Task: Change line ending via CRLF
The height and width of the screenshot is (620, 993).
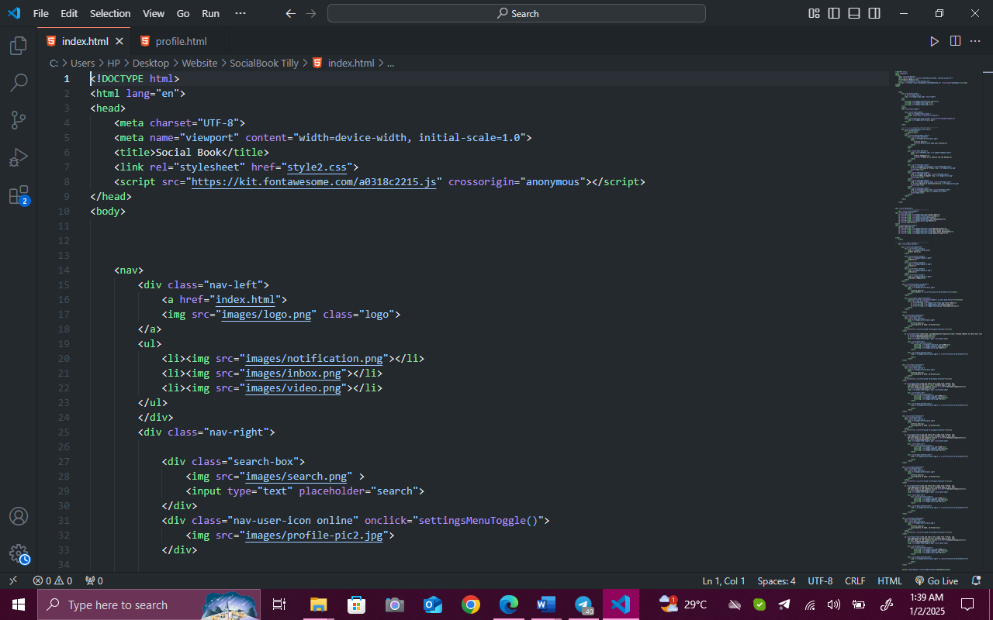Action: pos(855,580)
